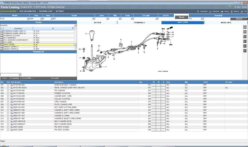
Task: Go to previous illustration with left arrow icon
Action: pyautogui.click(x=245, y=51)
